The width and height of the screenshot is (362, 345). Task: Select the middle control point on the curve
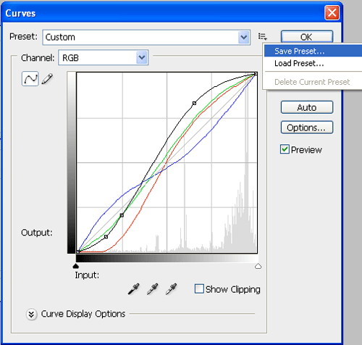click(122, 215)
